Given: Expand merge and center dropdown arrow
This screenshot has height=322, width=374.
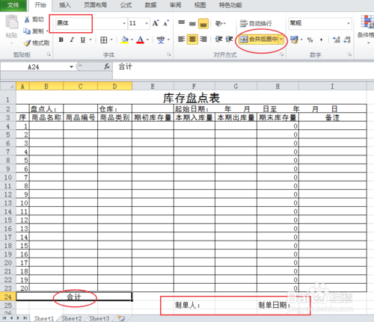Looking at the screenshot, I should [281, 40].
